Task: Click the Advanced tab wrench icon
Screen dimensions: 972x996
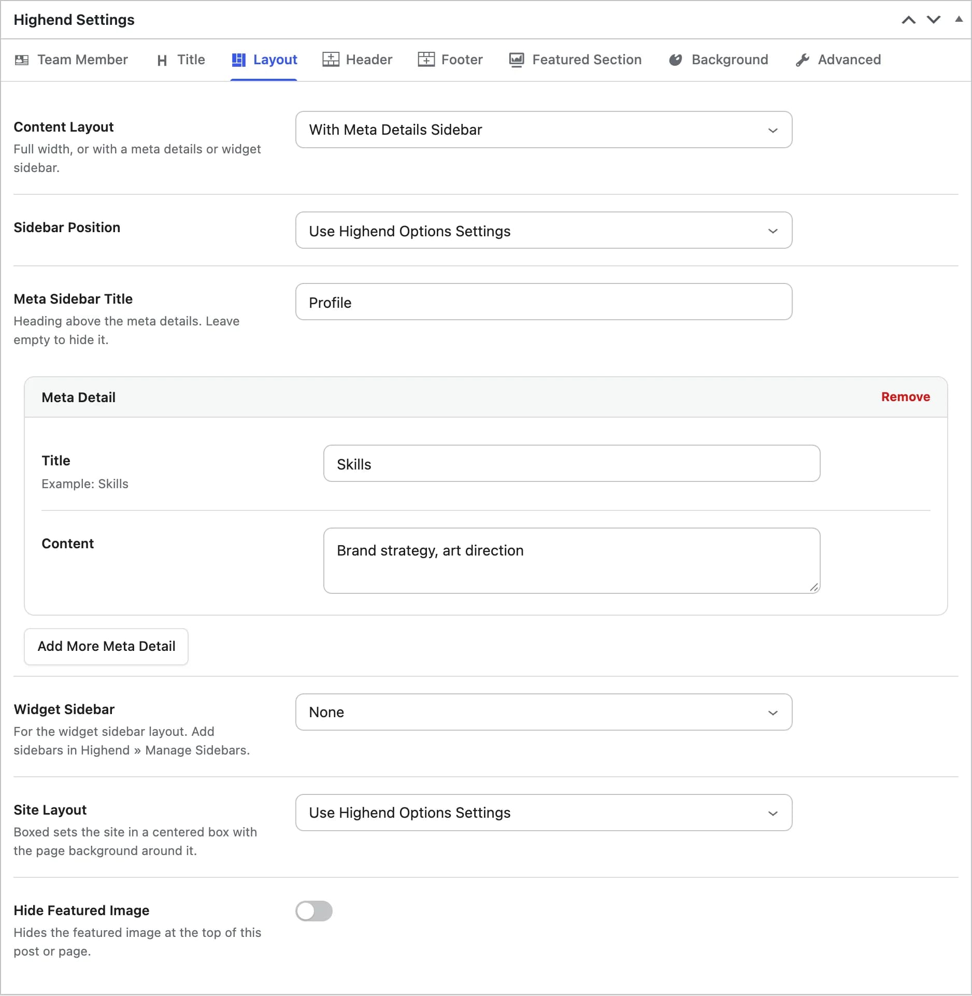Action: (803, 60)
